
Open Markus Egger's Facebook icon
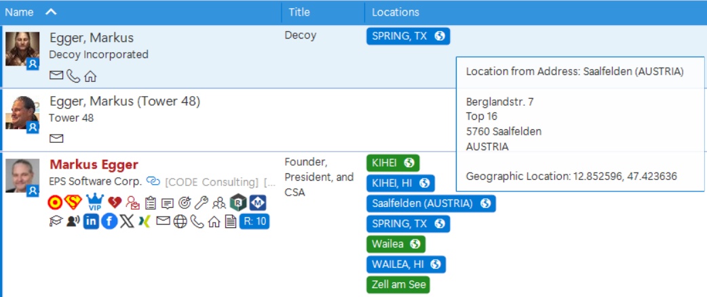pos(109,221)
